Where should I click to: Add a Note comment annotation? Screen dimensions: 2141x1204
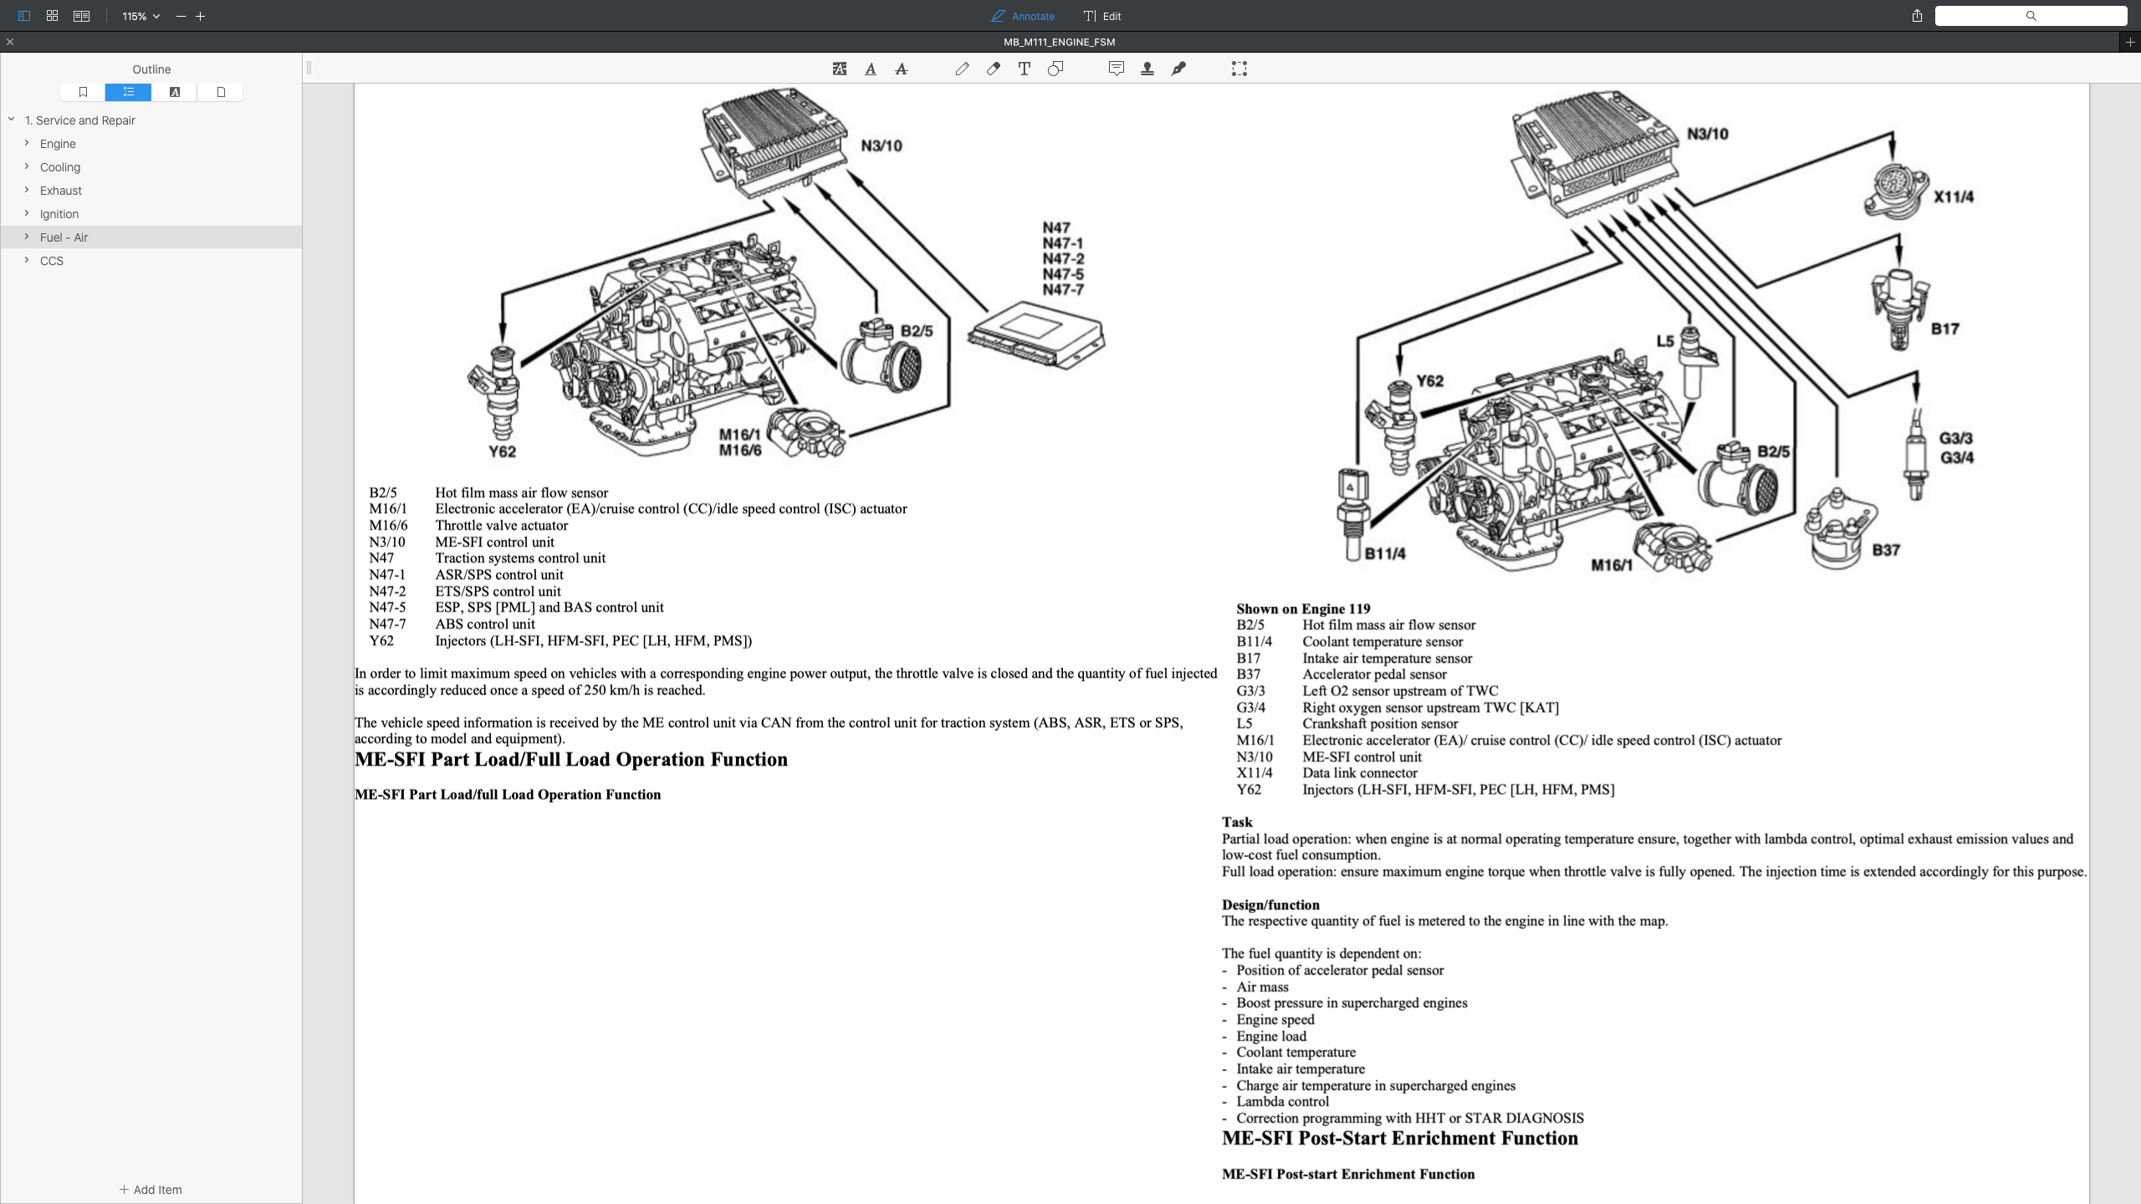pyautogui.click(x=1116, y=69)
